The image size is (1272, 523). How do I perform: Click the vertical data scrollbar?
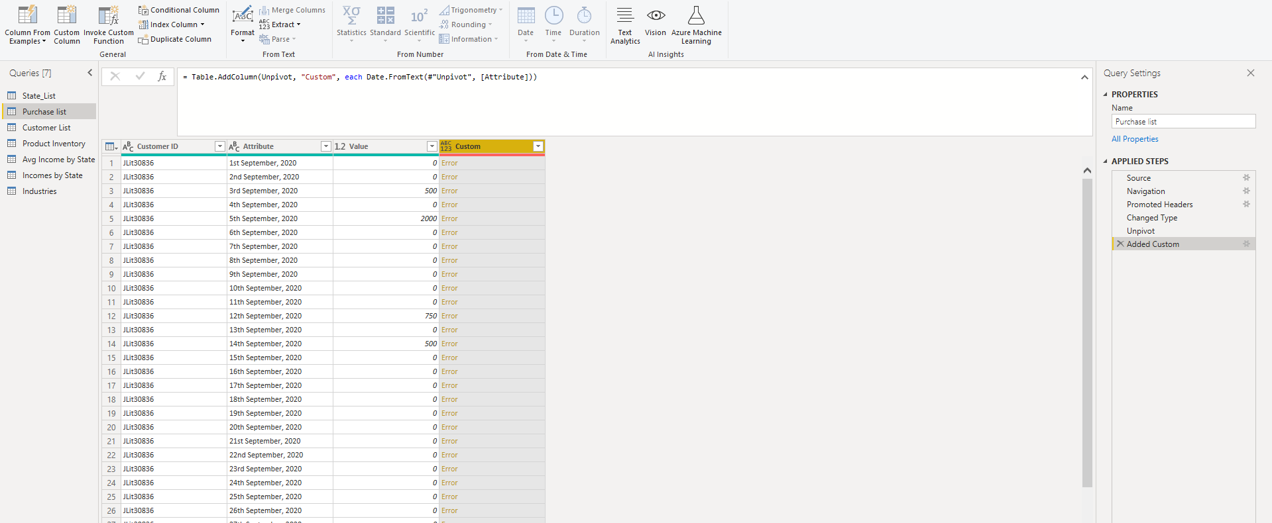pos(1087,333)
